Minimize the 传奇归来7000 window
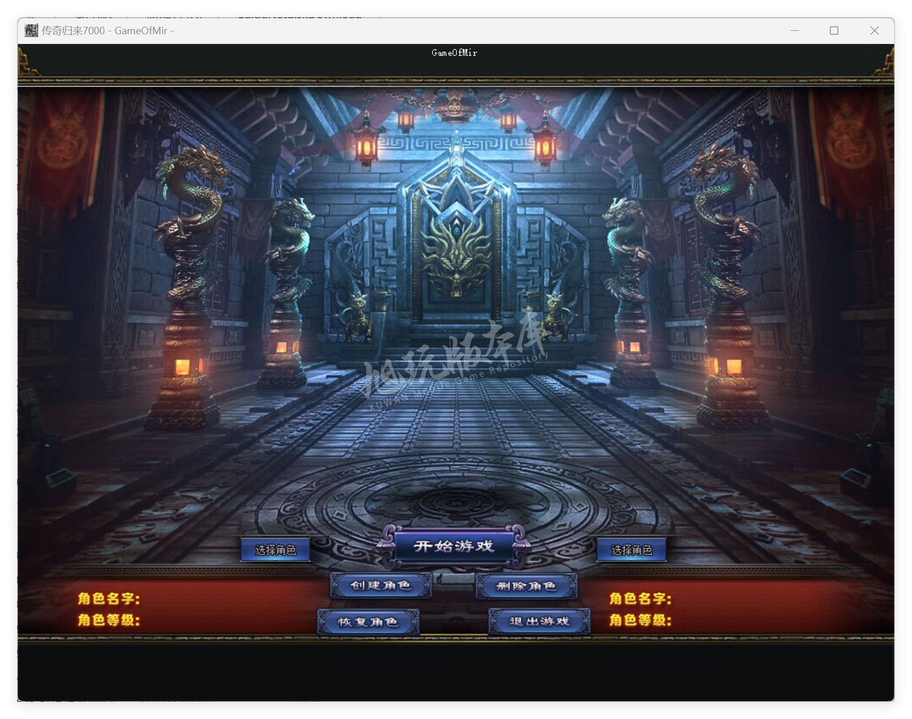Image resolution: width=912 pixels, height=719 pixels. (794, 30)
